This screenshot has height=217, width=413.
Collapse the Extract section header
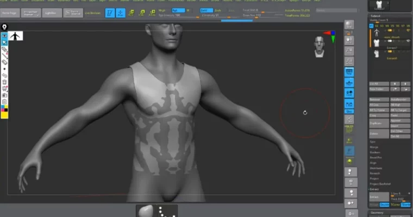click(x=374, y=189)
